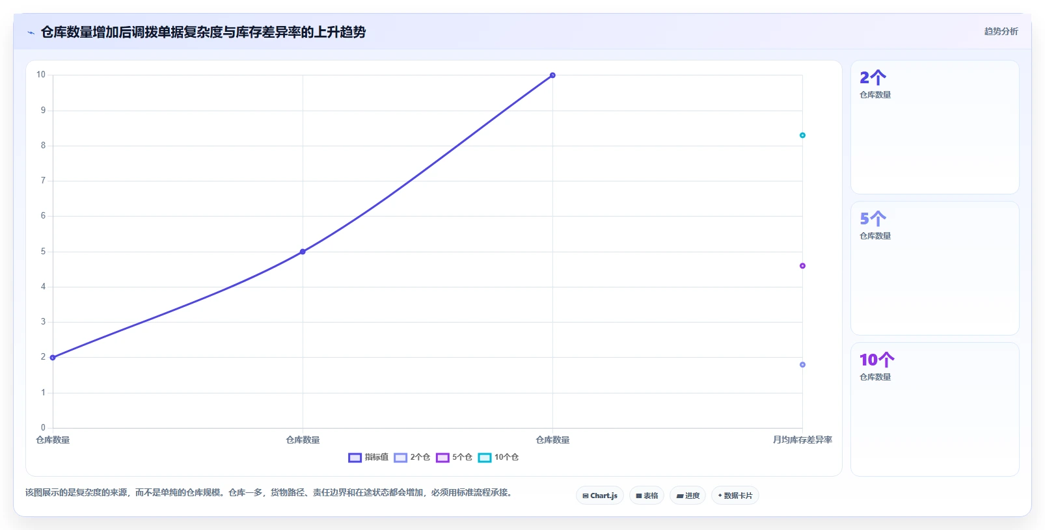The image size is (1045, 530).
Task: Click the purple 5个仓 data point
Action: pyautogui.click(x=802, y=266)
